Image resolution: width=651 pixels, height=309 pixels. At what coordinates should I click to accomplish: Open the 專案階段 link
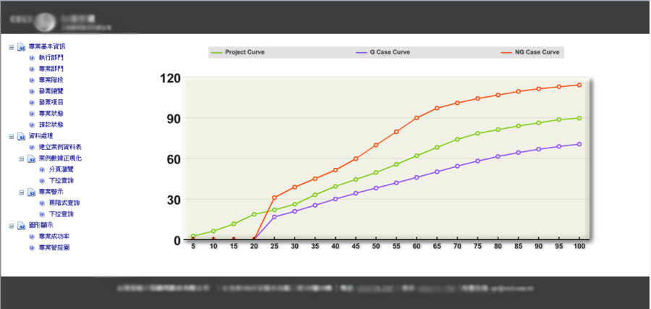point(51,80)
